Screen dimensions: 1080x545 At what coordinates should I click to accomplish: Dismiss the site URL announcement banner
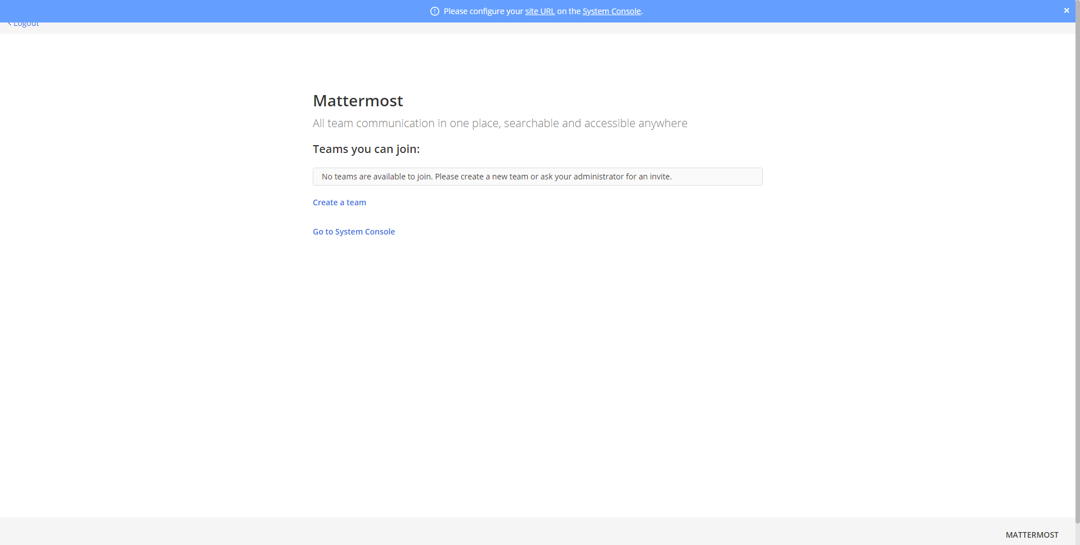point(1066,11)
